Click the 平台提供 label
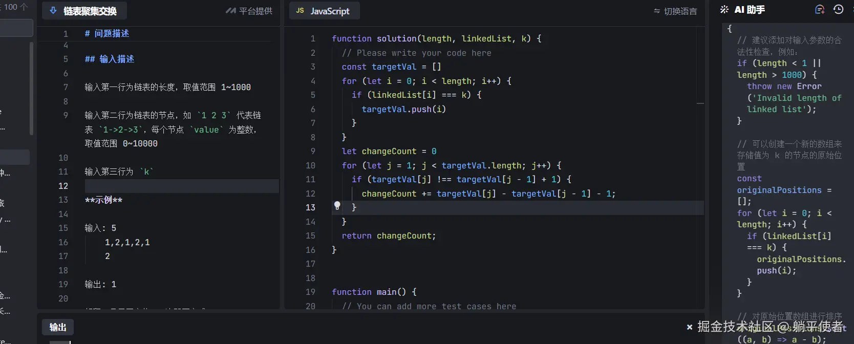The width and height of the screenshot is (854, 344). pyautogui.click(x=255, y=11)
